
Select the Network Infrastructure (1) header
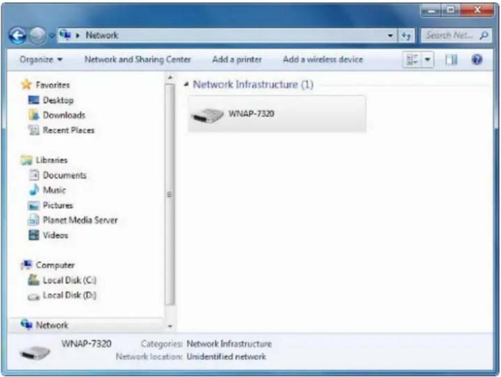[253, 85]
